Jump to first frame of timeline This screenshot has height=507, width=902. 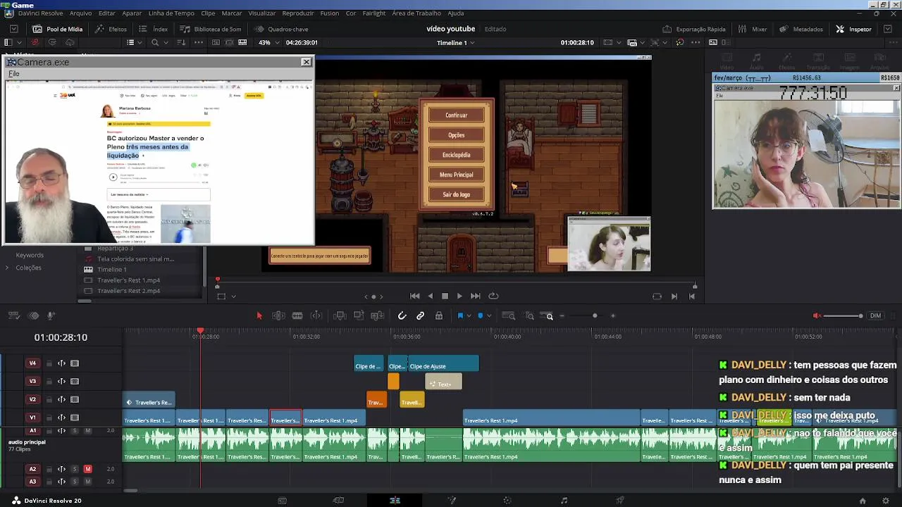(x=414, y=296)
